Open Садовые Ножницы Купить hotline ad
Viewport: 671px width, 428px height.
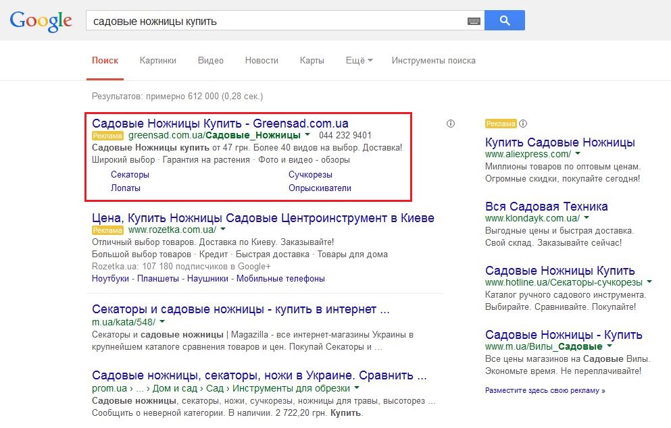560,271
